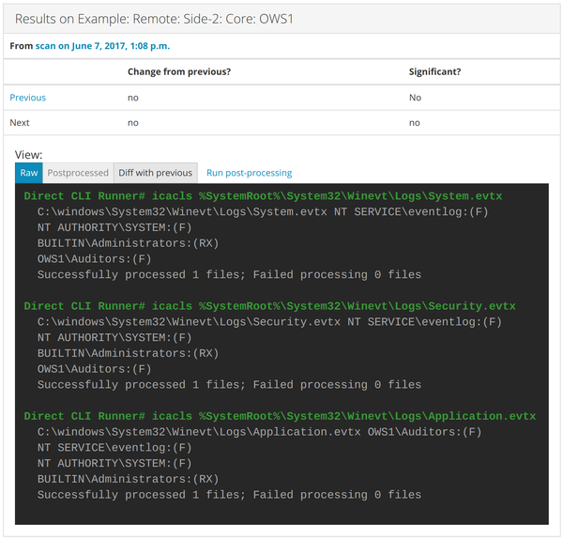Click the Significant value in the Previous row

pyautogui.click(x=415, y=98)
